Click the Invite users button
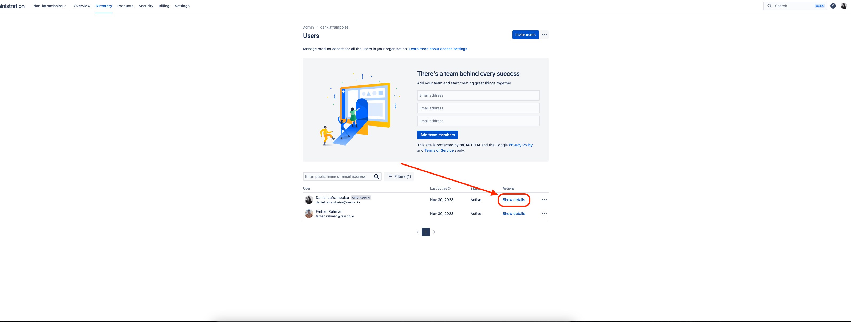The height and width of the screenshot is (322, 851). pyautogui.click(x=525, y=35)
